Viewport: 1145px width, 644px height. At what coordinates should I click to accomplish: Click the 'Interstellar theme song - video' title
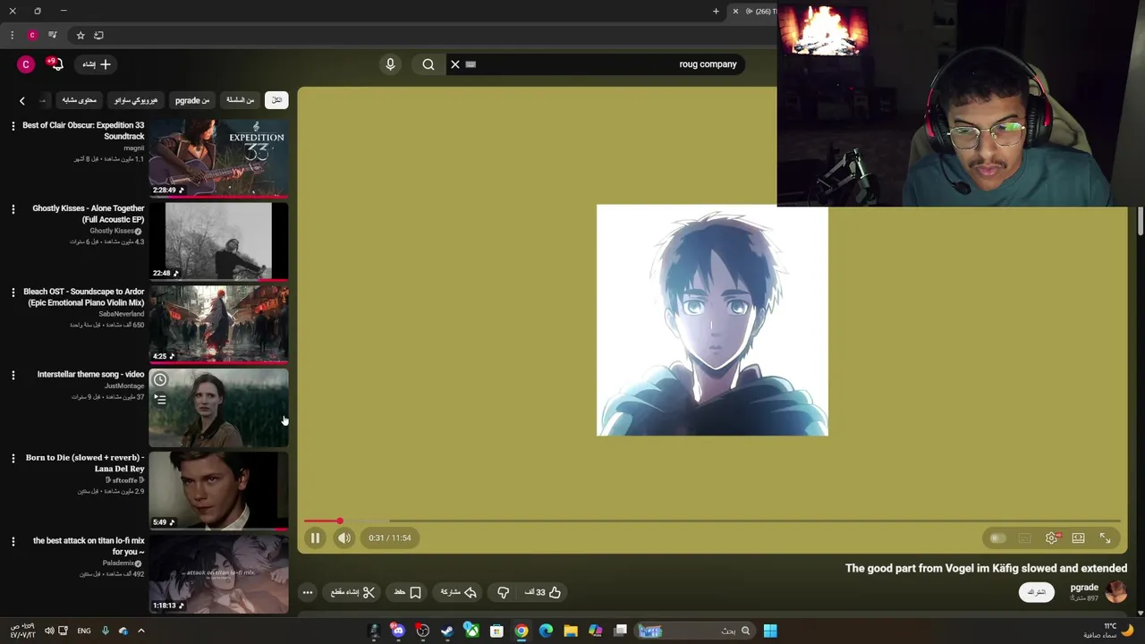90,375
